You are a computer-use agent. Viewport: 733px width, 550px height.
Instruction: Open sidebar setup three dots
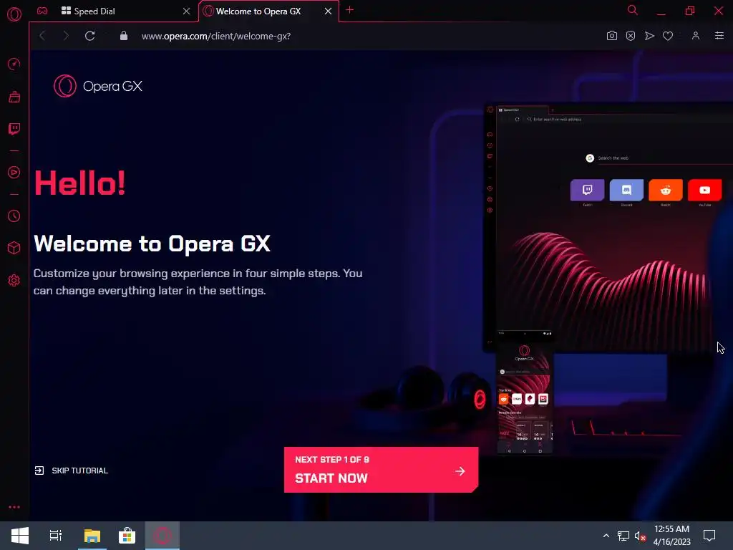(x=14, y=507)
